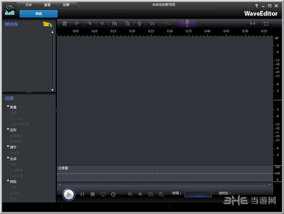Click the media library scroll down arrow
284x214 pixels.
click(x=52, y=90)
